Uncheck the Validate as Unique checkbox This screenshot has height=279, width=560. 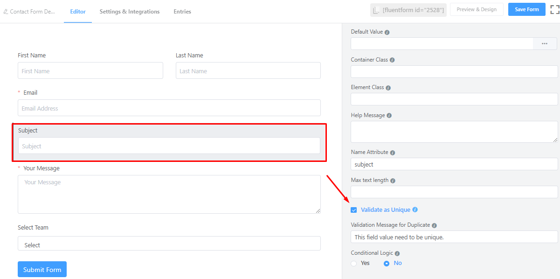[354, 210]
